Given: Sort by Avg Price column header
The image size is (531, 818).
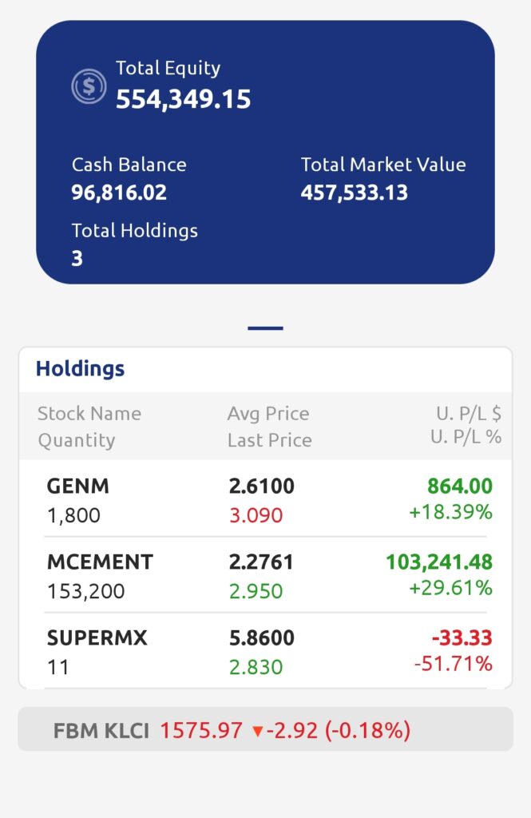Looking at the screenshot, I should coord(268,414).
